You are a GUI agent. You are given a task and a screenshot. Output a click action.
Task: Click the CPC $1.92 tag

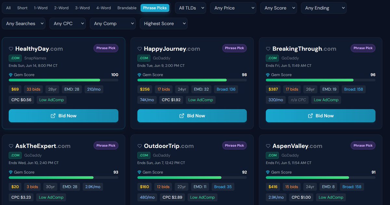[x=171, y=100]
